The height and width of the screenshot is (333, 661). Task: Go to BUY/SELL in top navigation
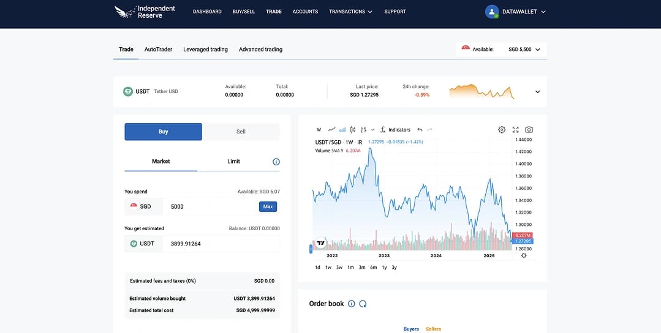coord(244,12)
